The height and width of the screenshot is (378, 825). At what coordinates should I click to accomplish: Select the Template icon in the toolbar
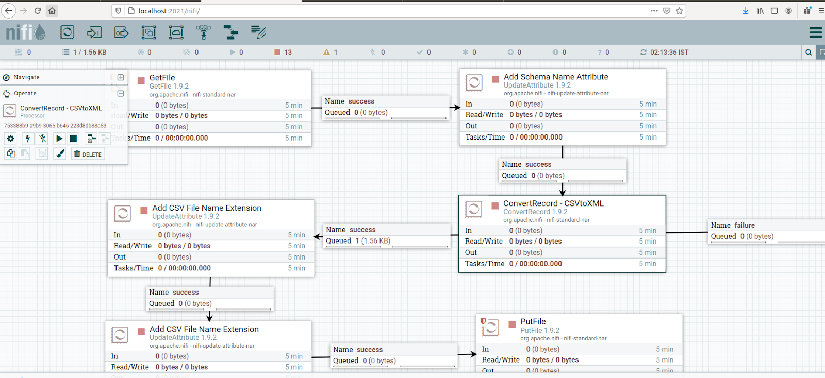coord(230,32)
